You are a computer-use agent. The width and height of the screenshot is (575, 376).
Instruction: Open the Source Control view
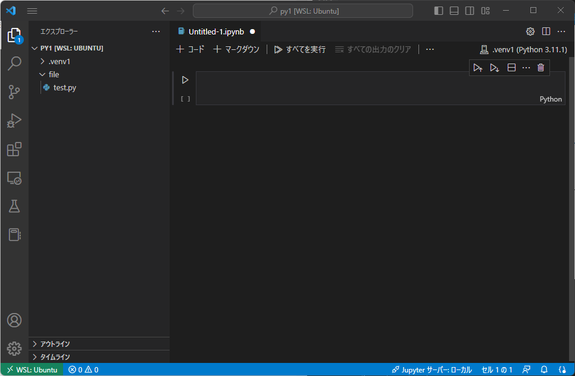[14, 92]
